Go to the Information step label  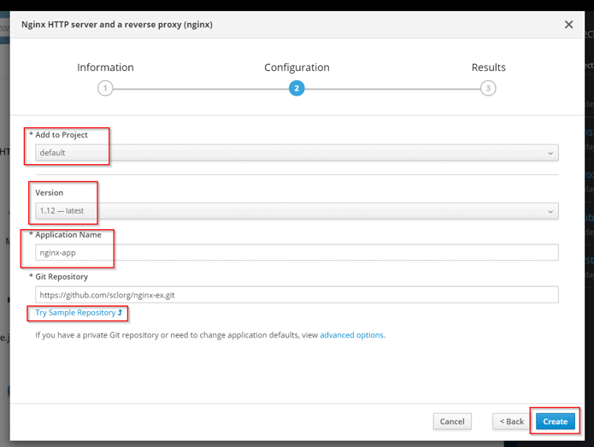point(105,68)
